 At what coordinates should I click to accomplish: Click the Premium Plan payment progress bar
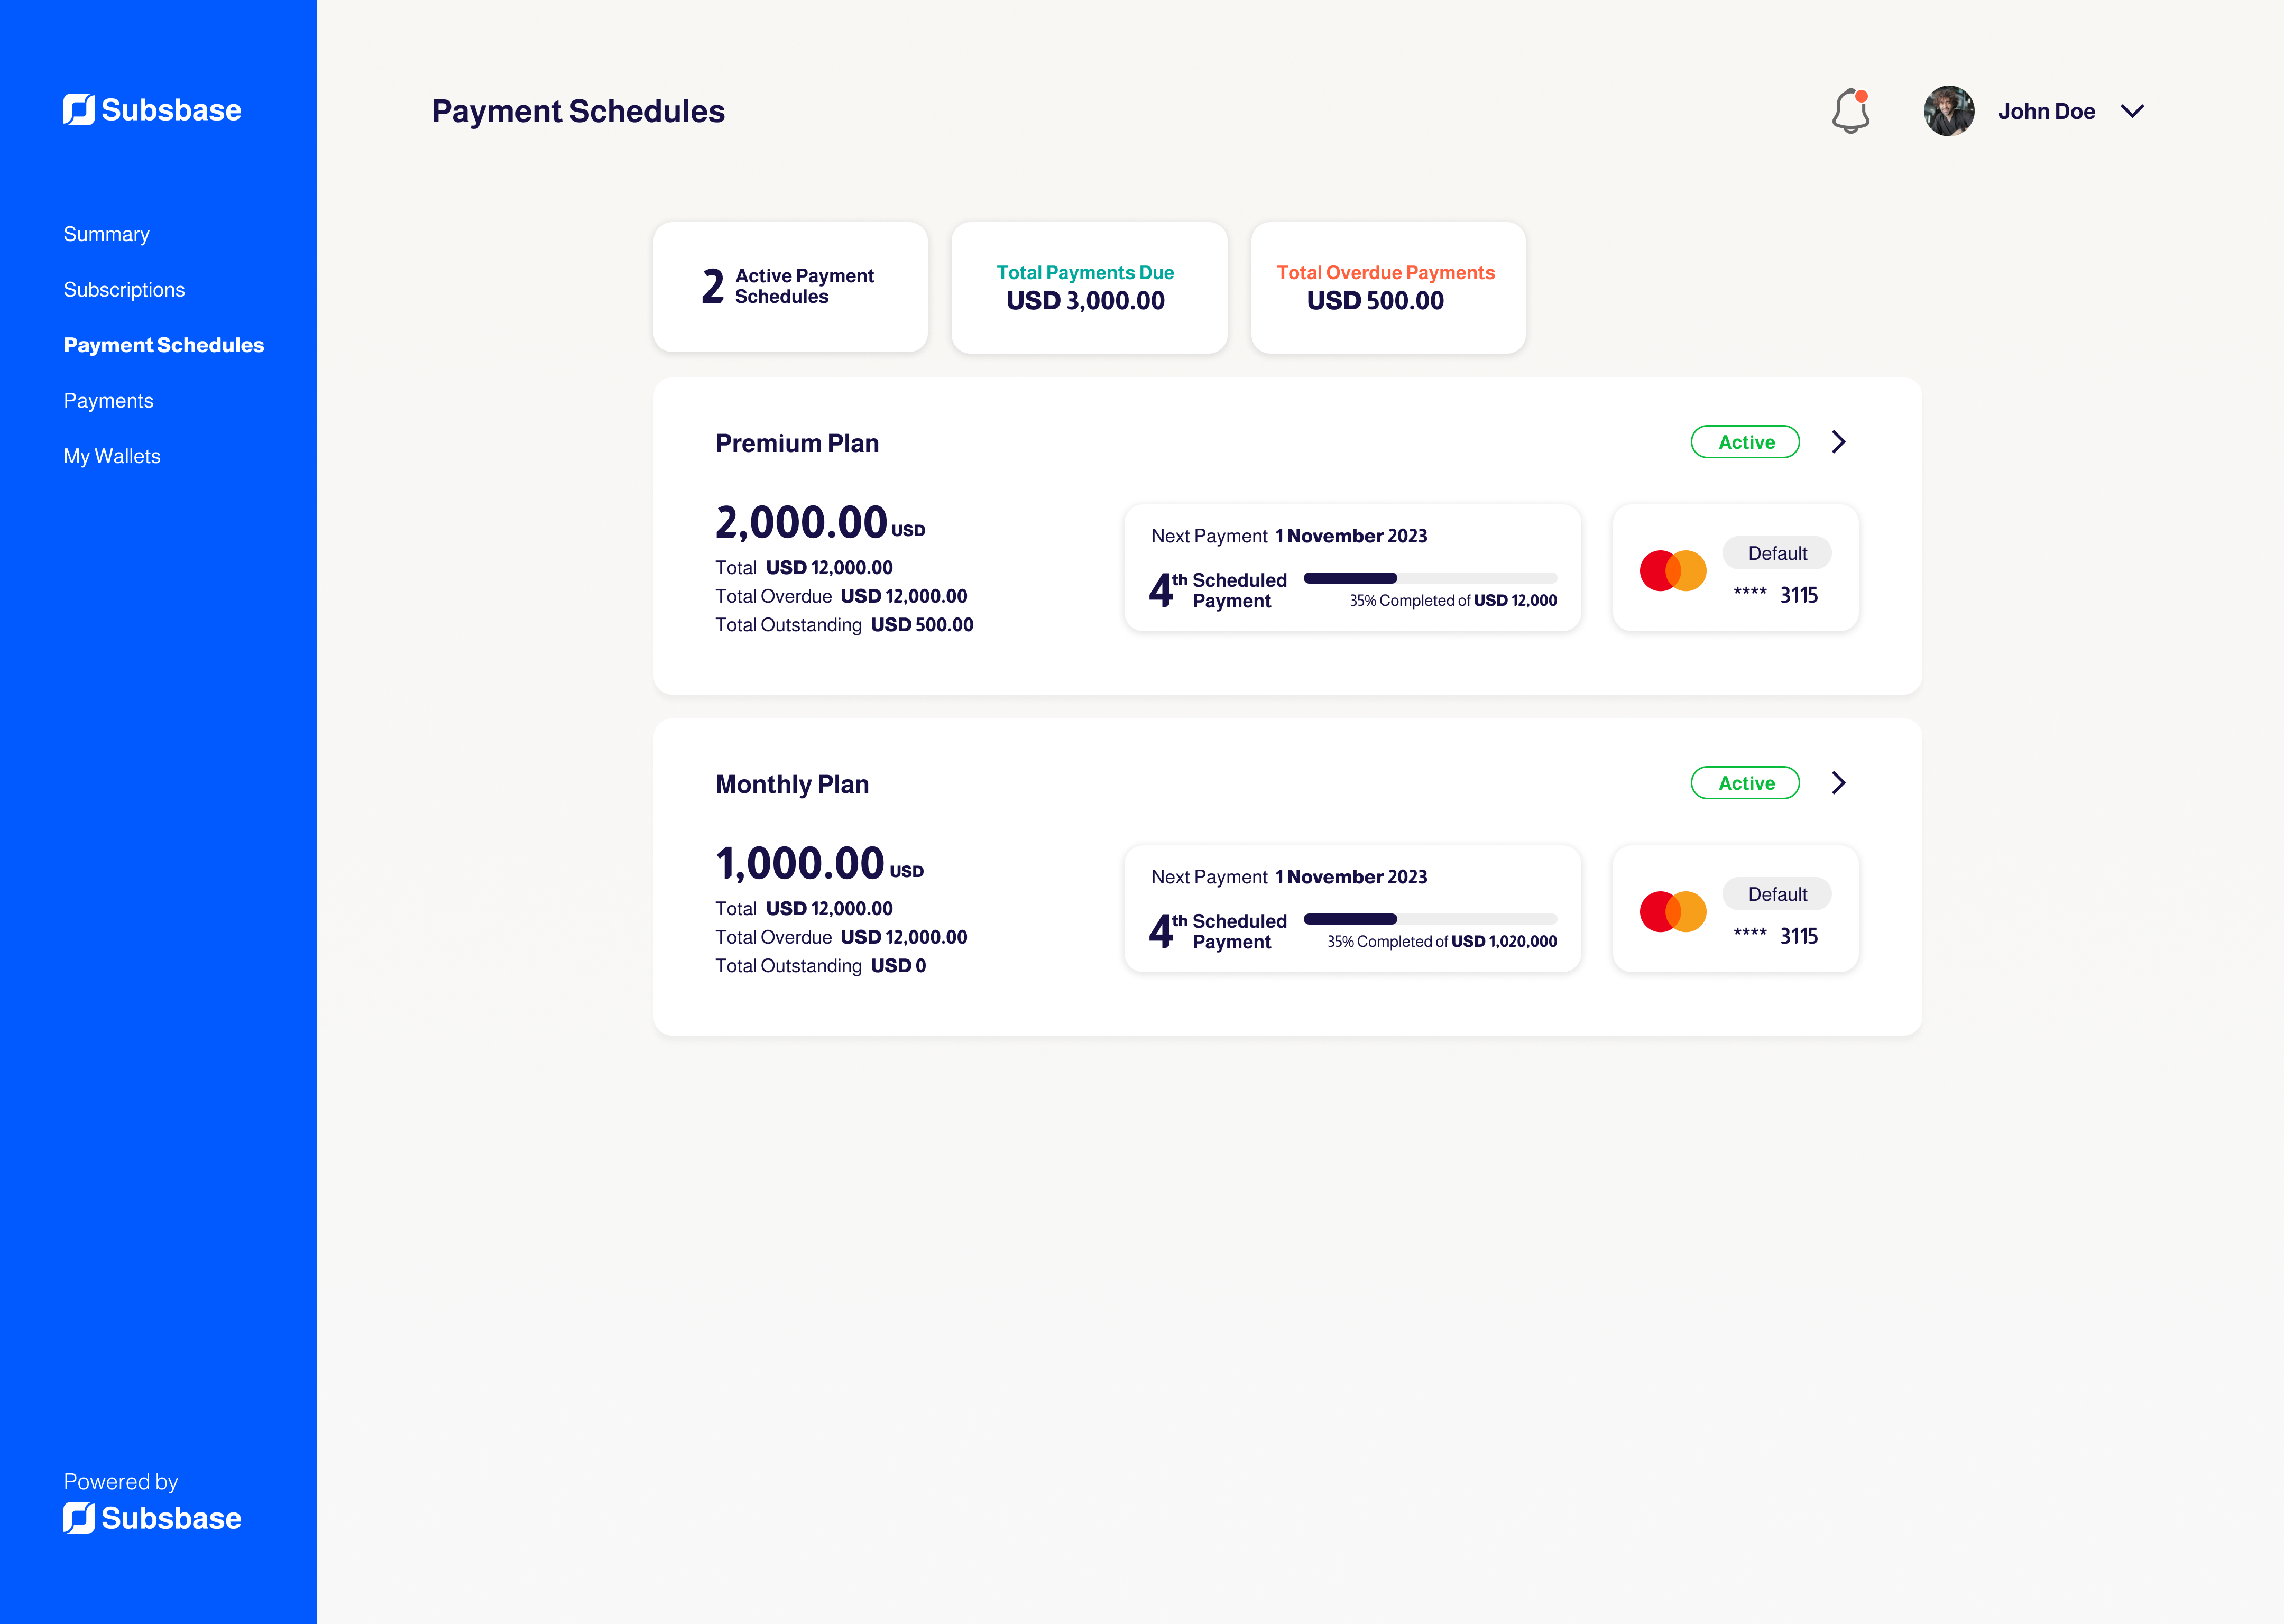(1430, 578)
